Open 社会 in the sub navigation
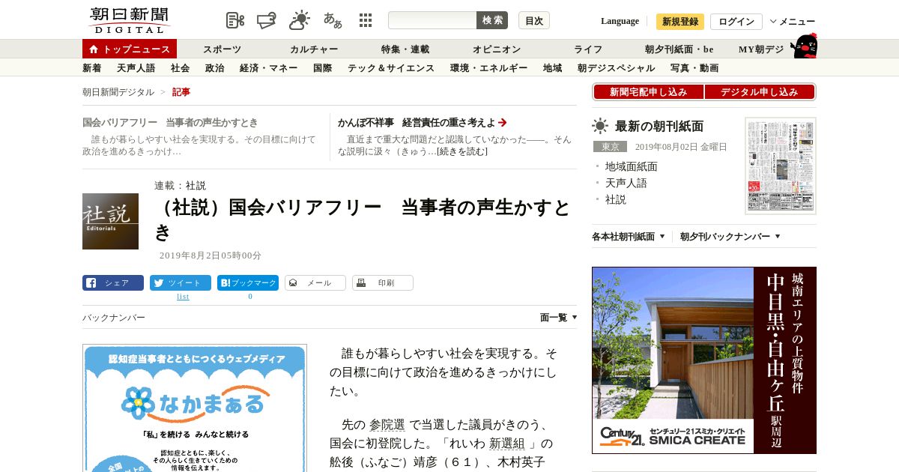This screenshot has width=899, height=472. click(181, 68)
